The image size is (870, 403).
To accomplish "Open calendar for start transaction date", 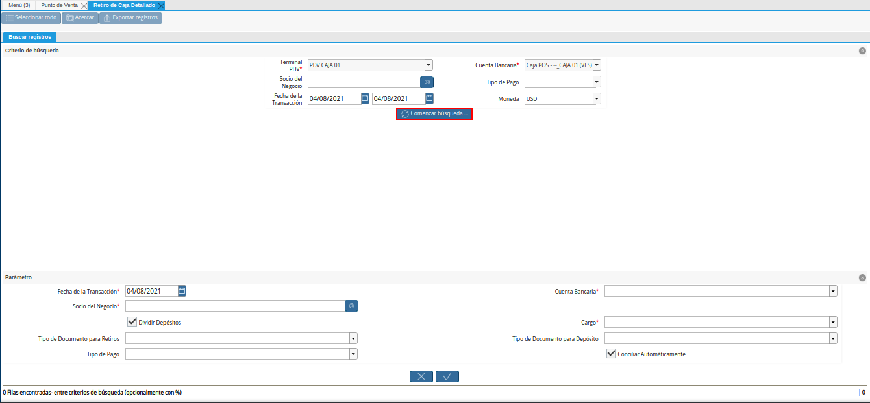I will coord(365,98).
